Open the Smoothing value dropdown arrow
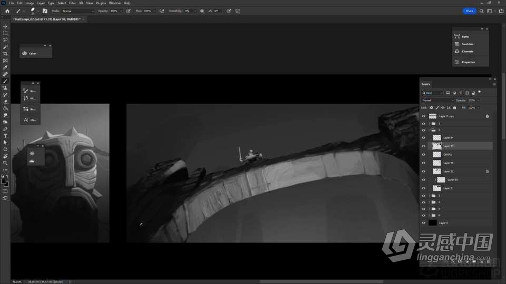This screenshot has height=284, width=506. click(195, 11)
